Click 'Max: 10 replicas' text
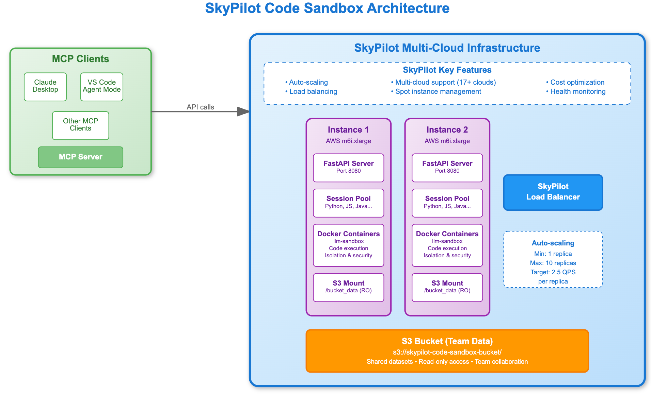Image resolution: width=651 pixels, height=395 pixels. coord(553,263)
